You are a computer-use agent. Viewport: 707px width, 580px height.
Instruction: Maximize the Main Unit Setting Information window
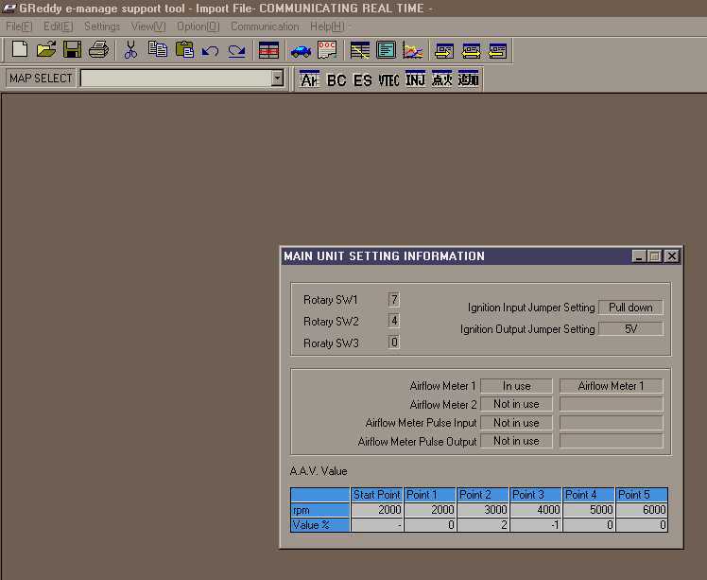click(655, 256)
